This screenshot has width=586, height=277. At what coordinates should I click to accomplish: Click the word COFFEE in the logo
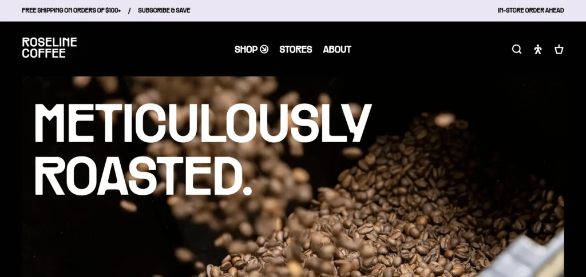43,53
